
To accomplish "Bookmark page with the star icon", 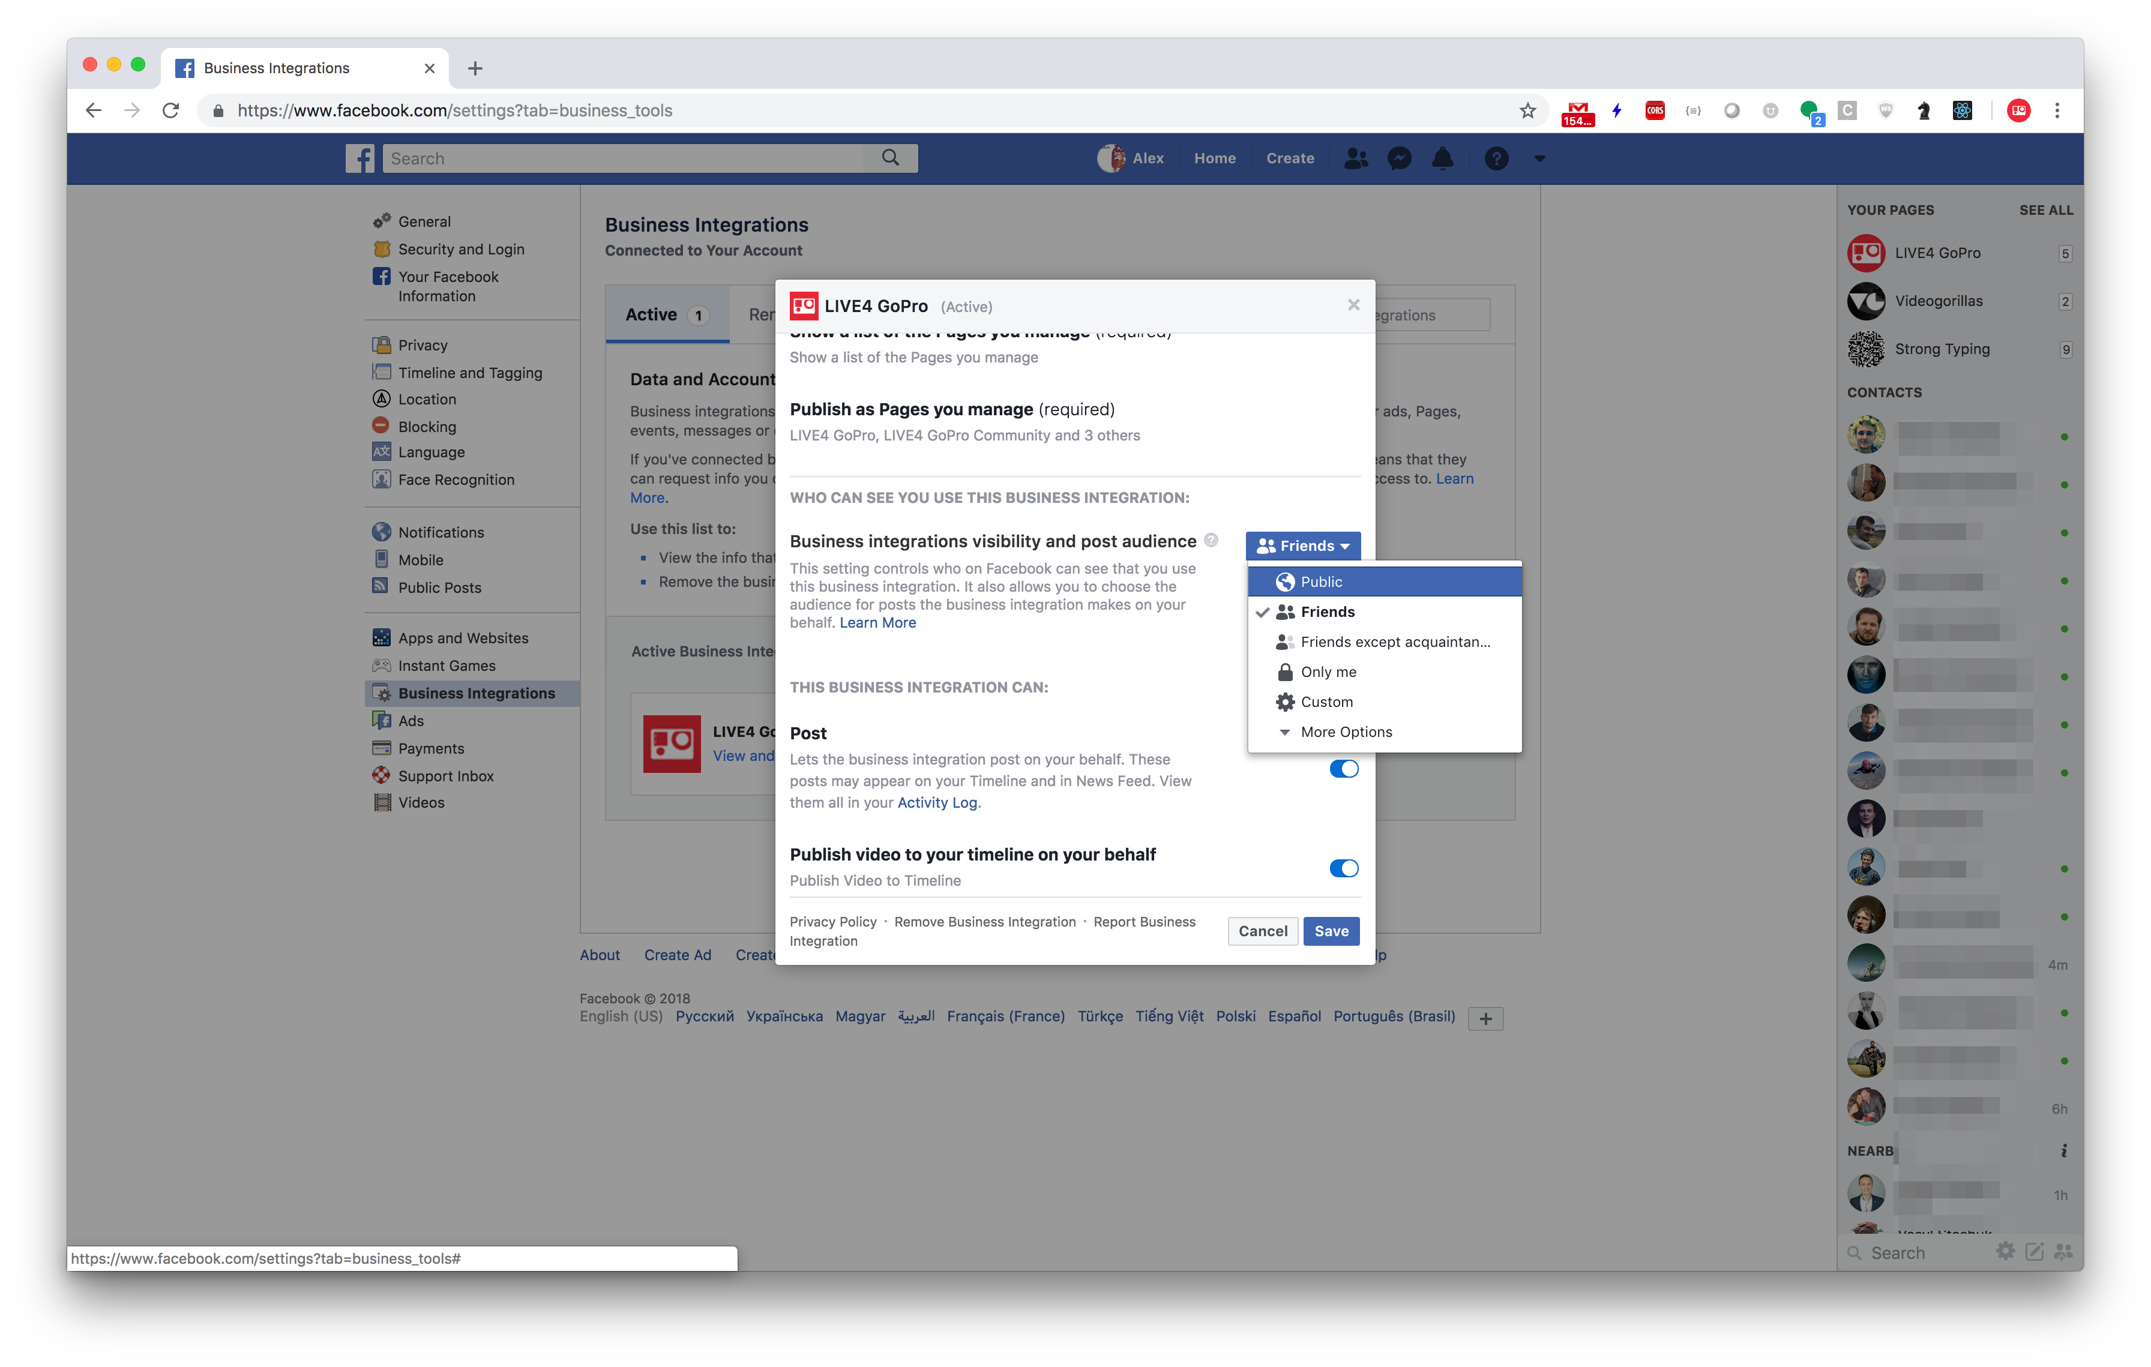I will tap(1527, 110).
